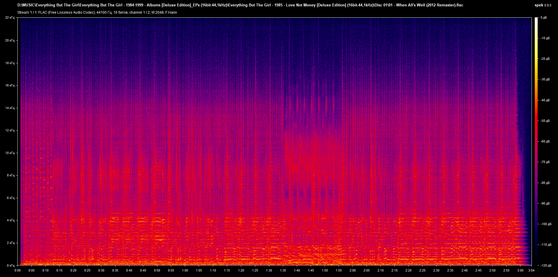This screenshot has height=277, width=558.
Task: Click the '-50 дБ' level scale label
Action: tap(545, 121)
